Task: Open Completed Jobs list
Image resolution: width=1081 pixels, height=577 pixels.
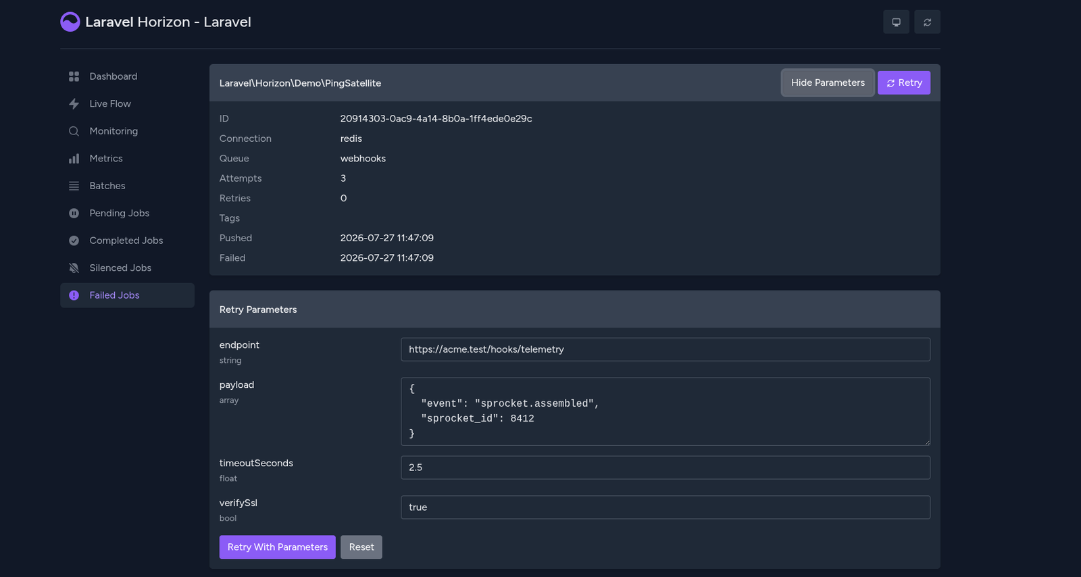Action: 127,241
